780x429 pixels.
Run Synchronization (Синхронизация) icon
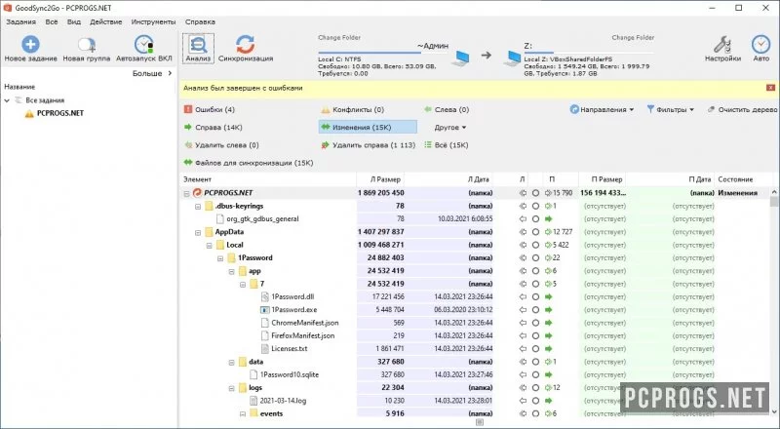[x=246, y=44]
